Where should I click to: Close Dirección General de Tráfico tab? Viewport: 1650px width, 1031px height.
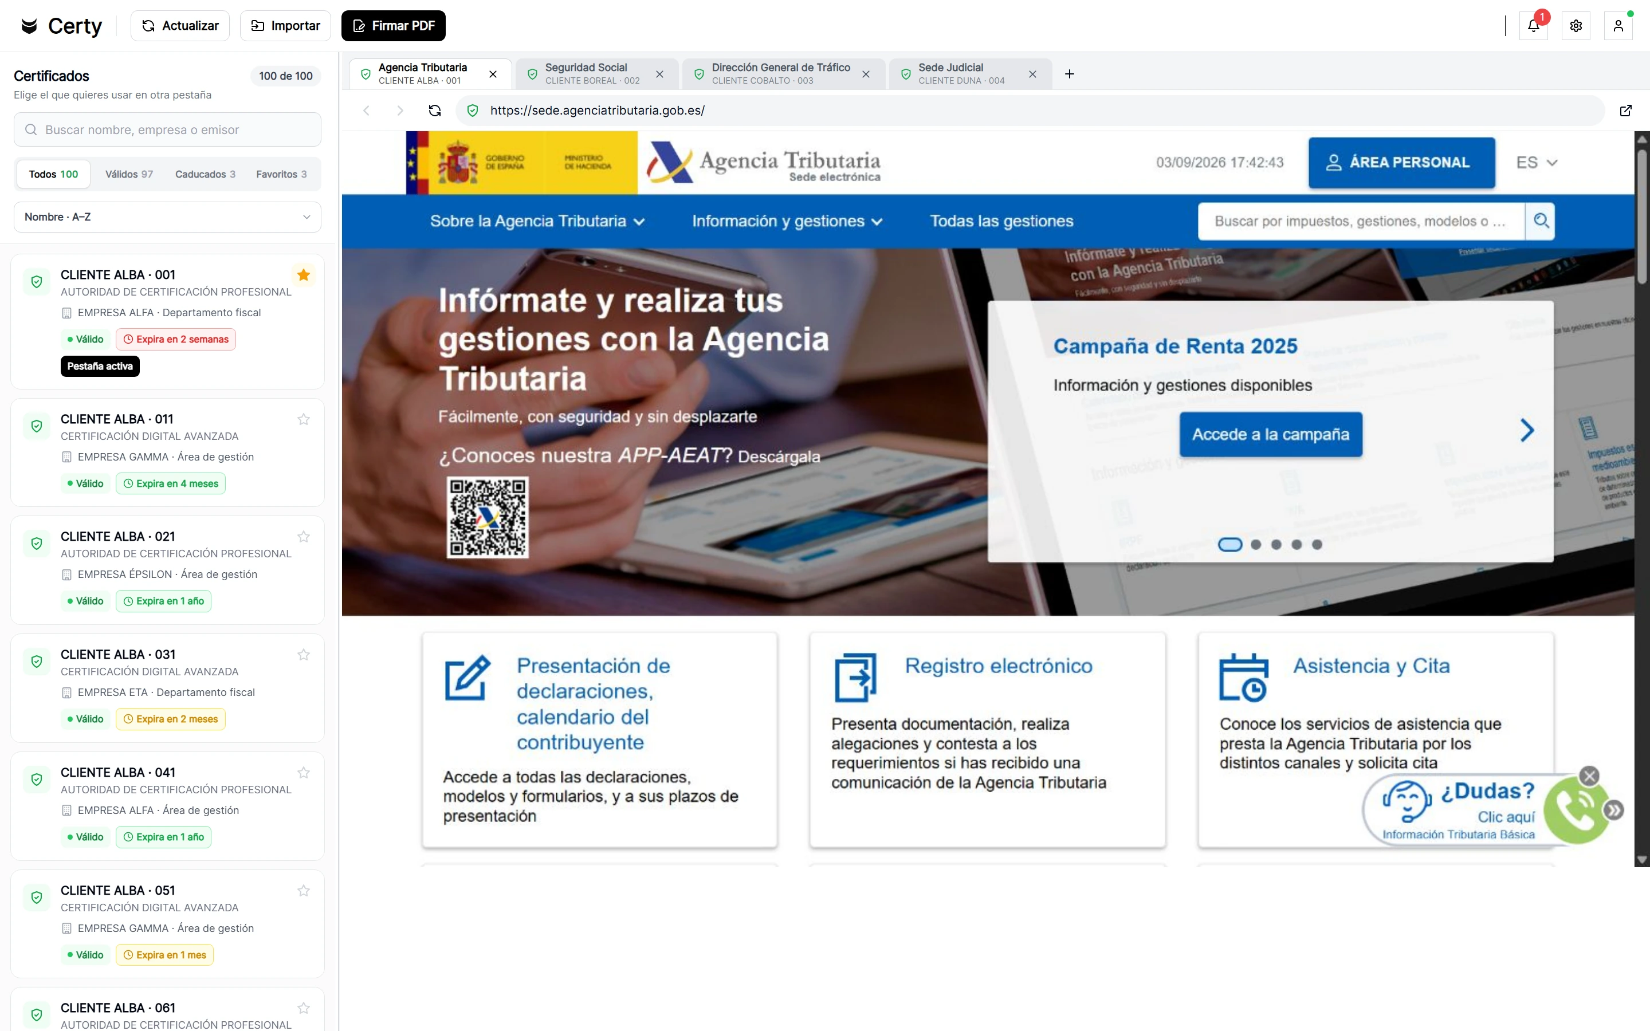tap(866, 74)
